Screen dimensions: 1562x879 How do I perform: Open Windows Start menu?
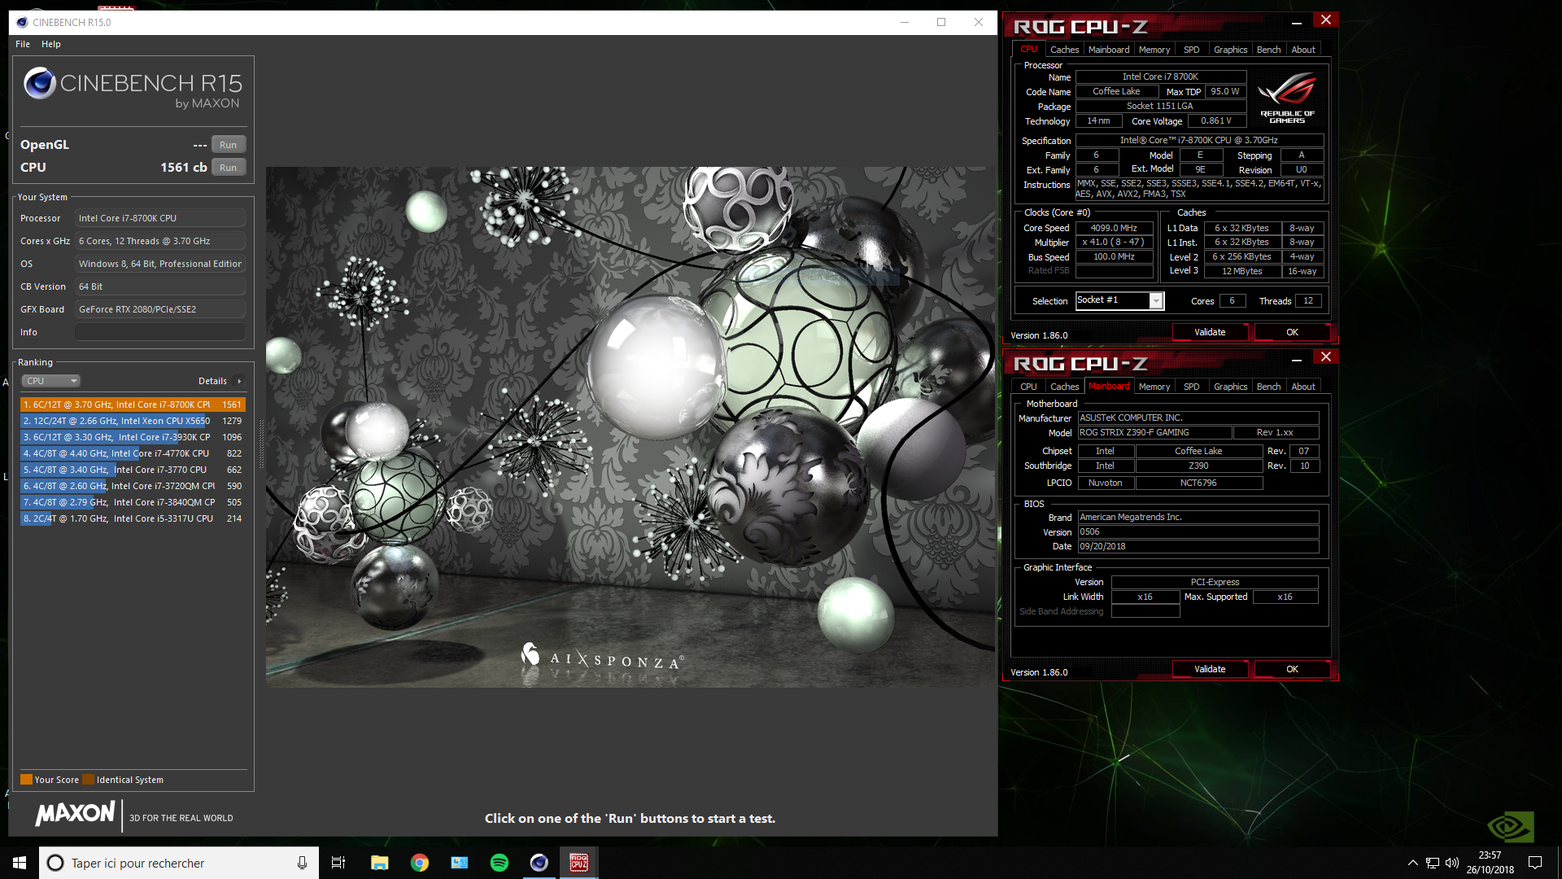click(20, 863)
